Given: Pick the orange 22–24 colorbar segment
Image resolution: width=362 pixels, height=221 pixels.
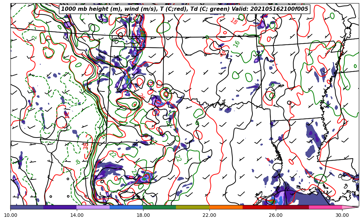Looking at the screenshot, I should pos(226,207).
